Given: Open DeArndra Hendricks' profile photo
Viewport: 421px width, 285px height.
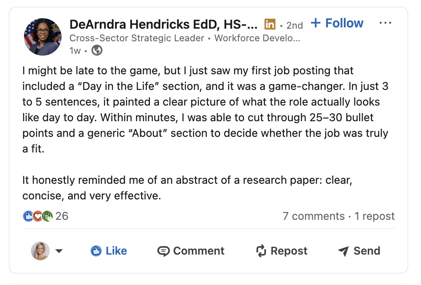Looking at the screenshot, I should click(x=43, y=36).
